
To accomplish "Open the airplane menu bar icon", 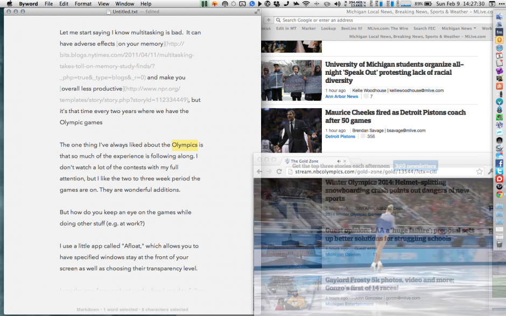I will click(296, 4).
